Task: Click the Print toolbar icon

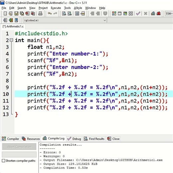Action: (x=40, y=14)
